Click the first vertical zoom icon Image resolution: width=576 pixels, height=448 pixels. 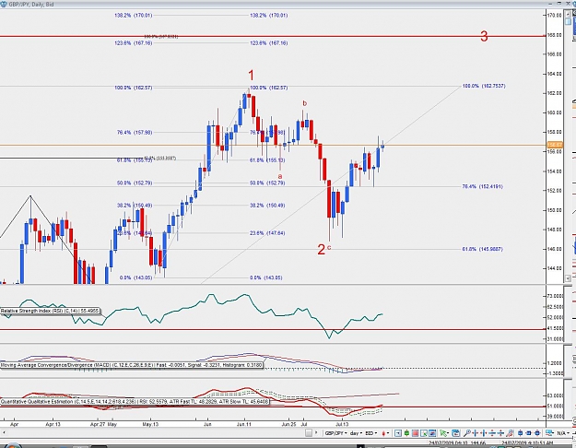coord(492,433)
